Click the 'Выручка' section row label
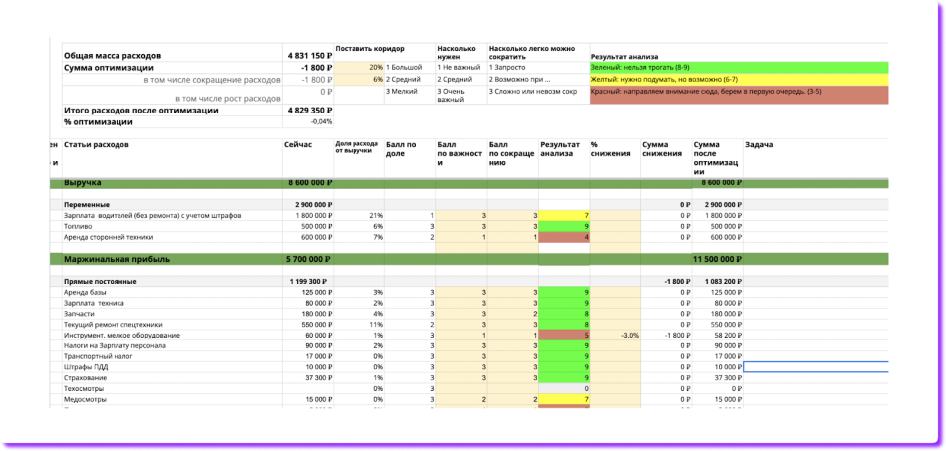This screenshot has width=946, height=451. 84,183
